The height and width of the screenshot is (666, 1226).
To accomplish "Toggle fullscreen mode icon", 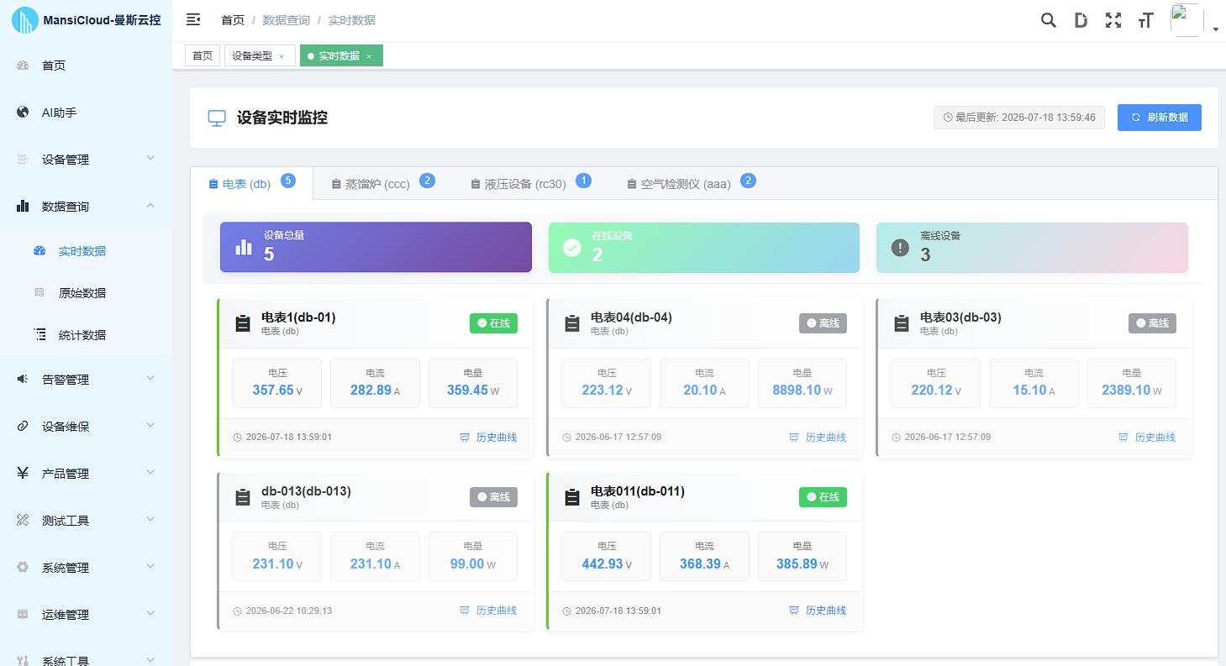I will [x=1113, y=20].
